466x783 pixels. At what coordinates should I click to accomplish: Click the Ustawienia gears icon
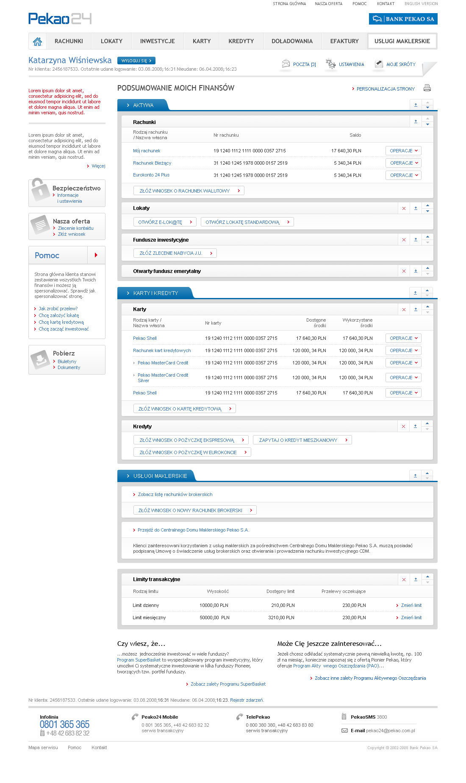pyautogui.click(x=330, y=64)
